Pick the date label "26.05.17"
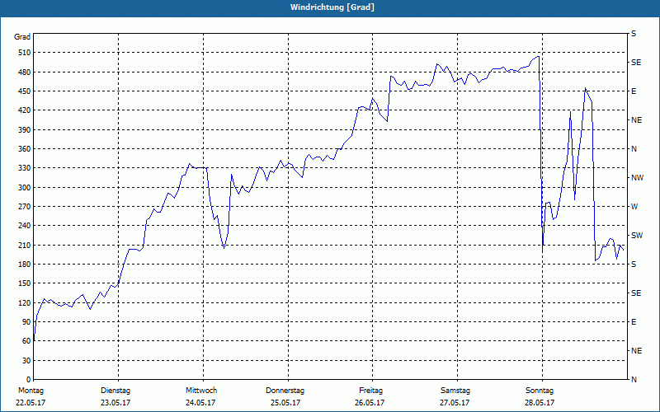Viewport: 660px width, 412px height. [x=370, y=403]
